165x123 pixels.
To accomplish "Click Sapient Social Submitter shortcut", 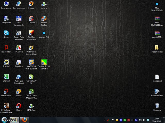I will [44, 65].
